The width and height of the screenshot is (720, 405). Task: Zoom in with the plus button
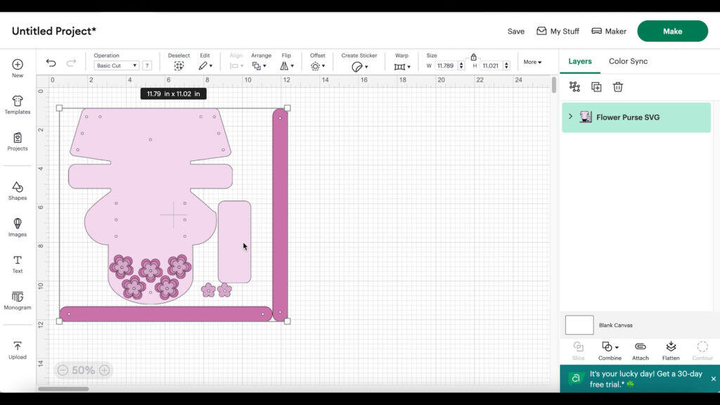(x=104, y=370)
